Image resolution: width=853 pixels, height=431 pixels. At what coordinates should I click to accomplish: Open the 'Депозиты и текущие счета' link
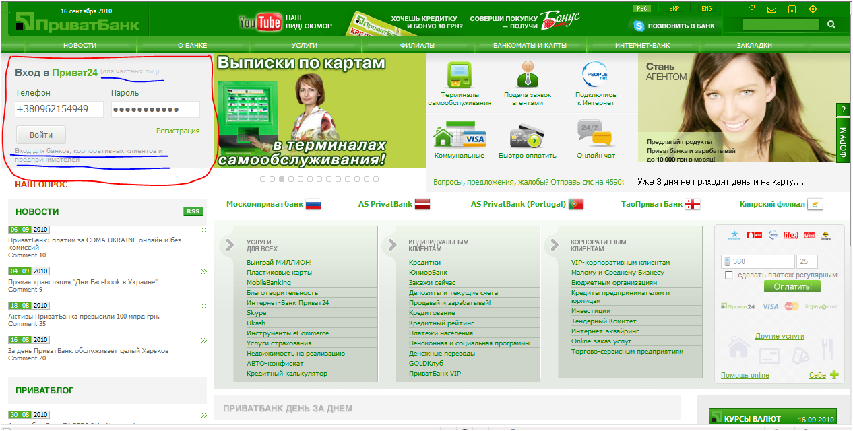[453, 293]
